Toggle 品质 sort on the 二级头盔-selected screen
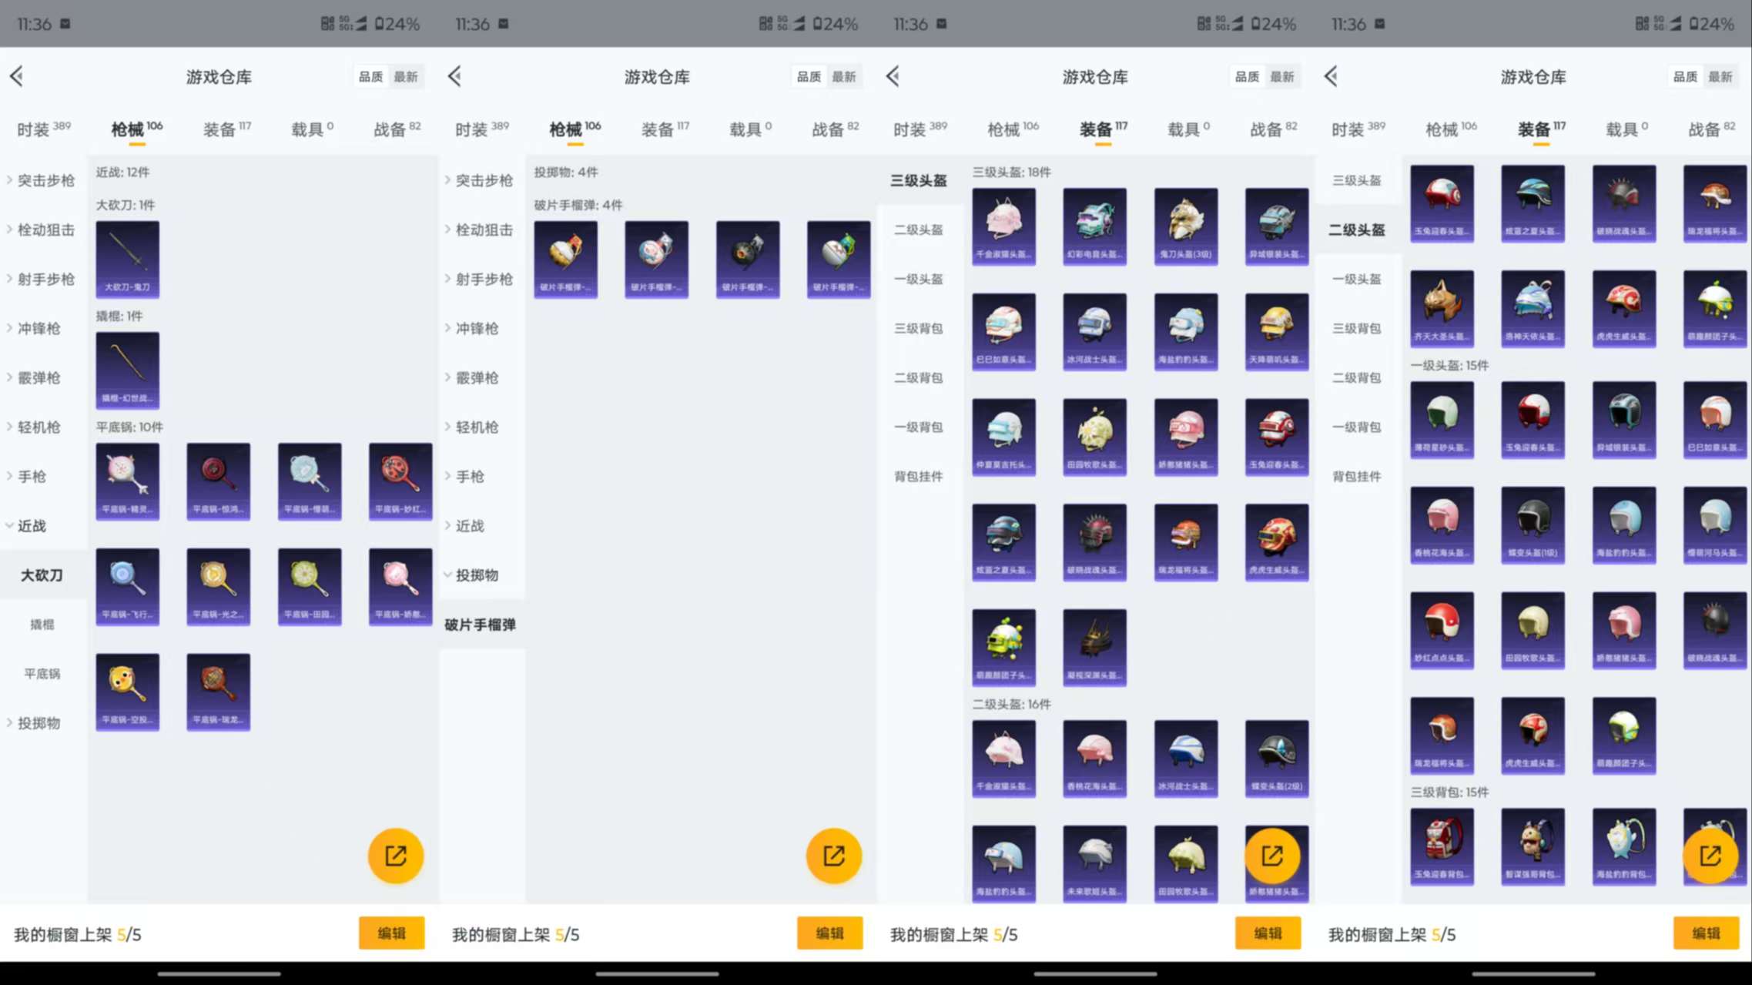Image resolution: width=1752 pixels, height=985 pixels. 1685,76
